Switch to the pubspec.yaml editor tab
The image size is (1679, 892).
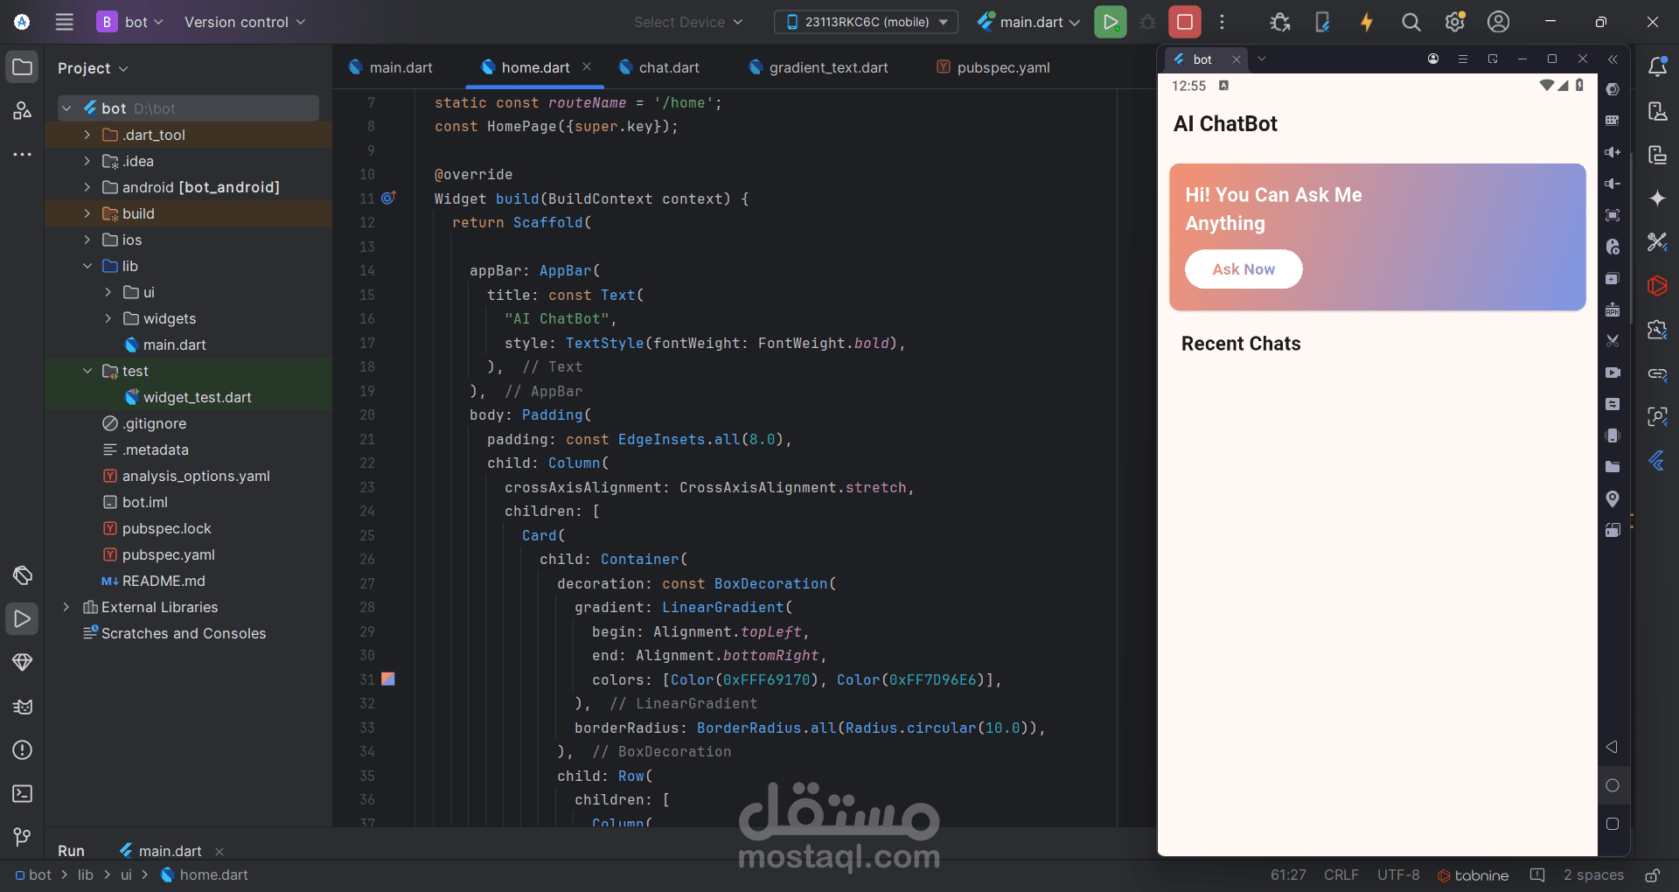tap(993, 67)
